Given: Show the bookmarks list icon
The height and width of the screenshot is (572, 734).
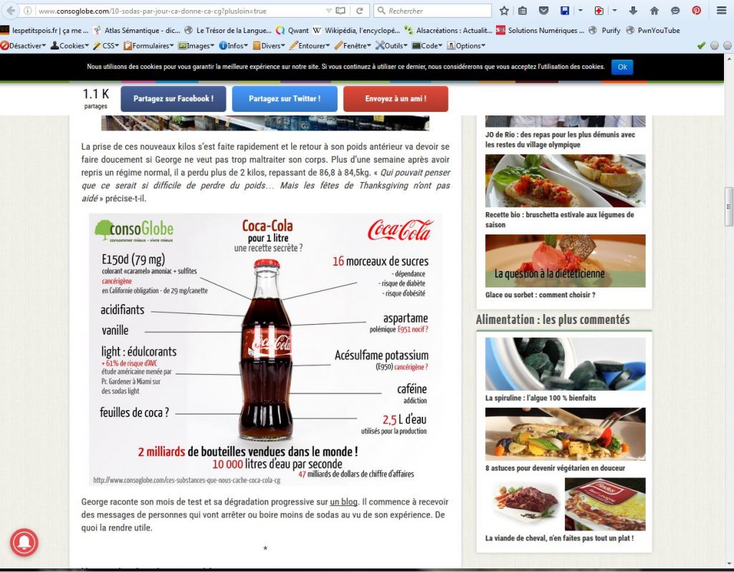Looking at the screenshot, I should [x=523, y=11].
